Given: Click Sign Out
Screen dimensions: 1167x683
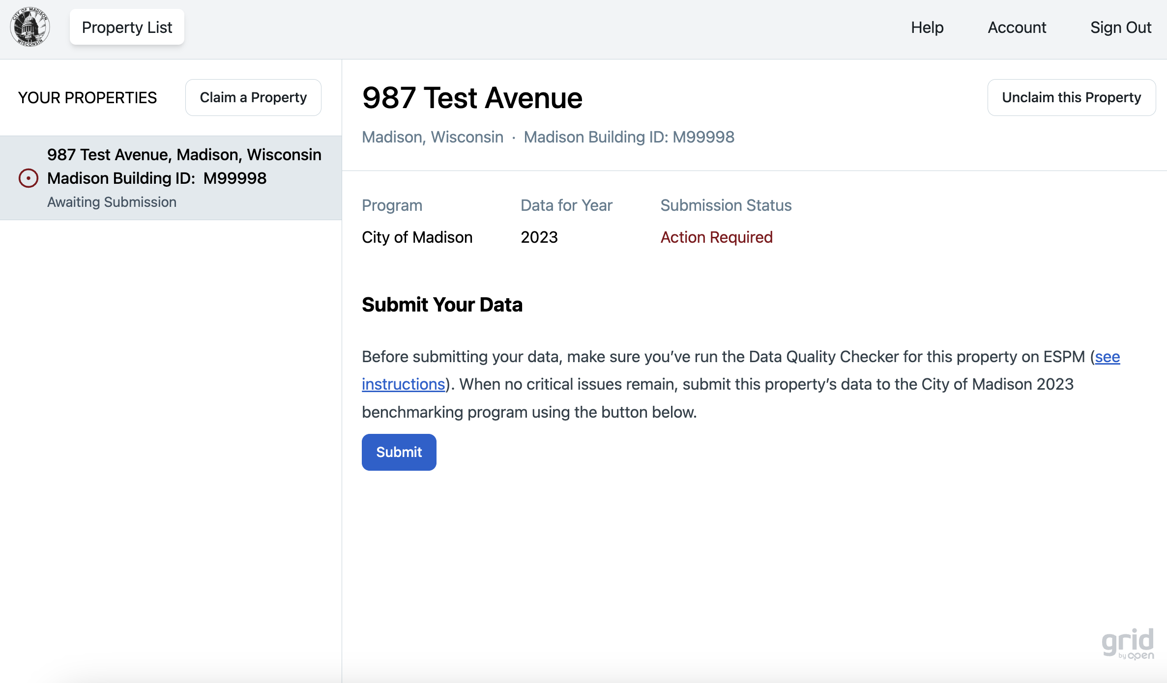Looking at the screenshot, I should tap(1120, 27).
